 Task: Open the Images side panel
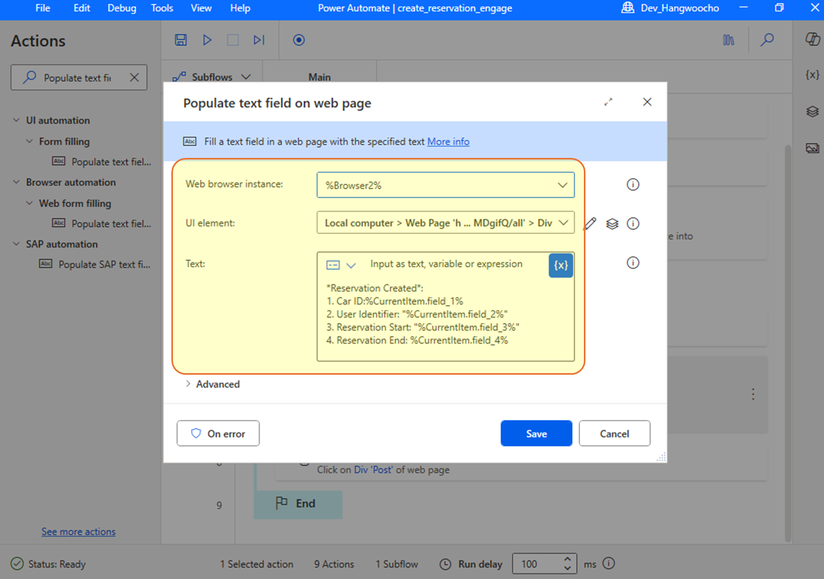(x=812, y=148)
